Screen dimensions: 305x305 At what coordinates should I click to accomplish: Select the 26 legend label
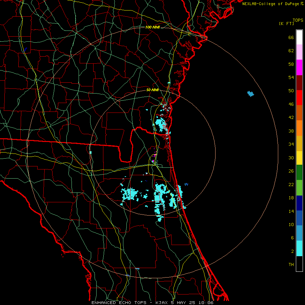[291, 171]
